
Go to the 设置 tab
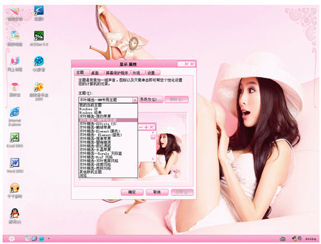151,72
